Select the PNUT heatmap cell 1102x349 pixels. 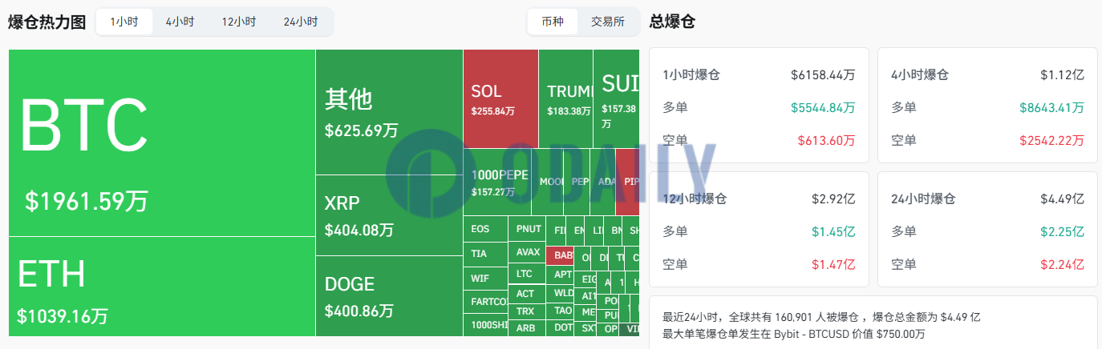[x=527, y=229]
